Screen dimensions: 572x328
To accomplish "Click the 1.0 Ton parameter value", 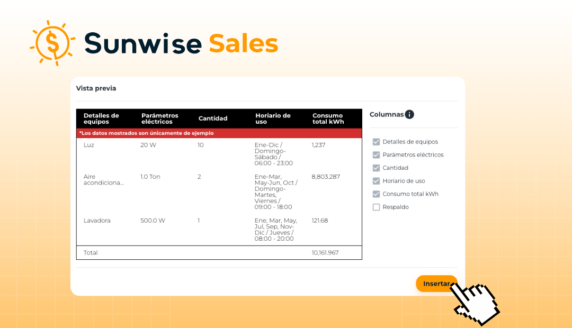I will pyautogui.click(x=150, y=177).
